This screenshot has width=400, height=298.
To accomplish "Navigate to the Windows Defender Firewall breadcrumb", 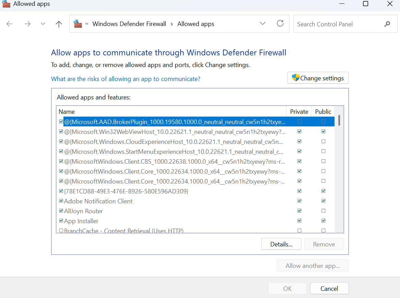I will [129, 24].
